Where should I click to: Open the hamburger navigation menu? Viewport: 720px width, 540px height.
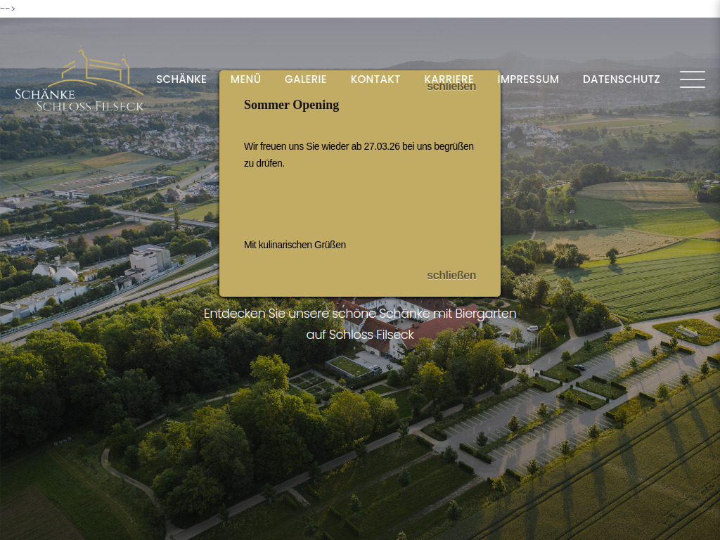click(693, 79)
